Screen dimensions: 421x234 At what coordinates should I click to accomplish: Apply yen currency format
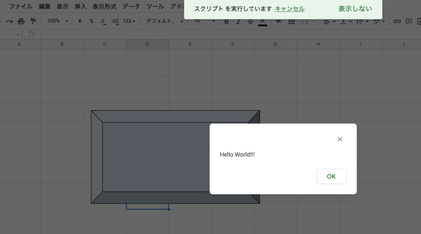point(80,21)
